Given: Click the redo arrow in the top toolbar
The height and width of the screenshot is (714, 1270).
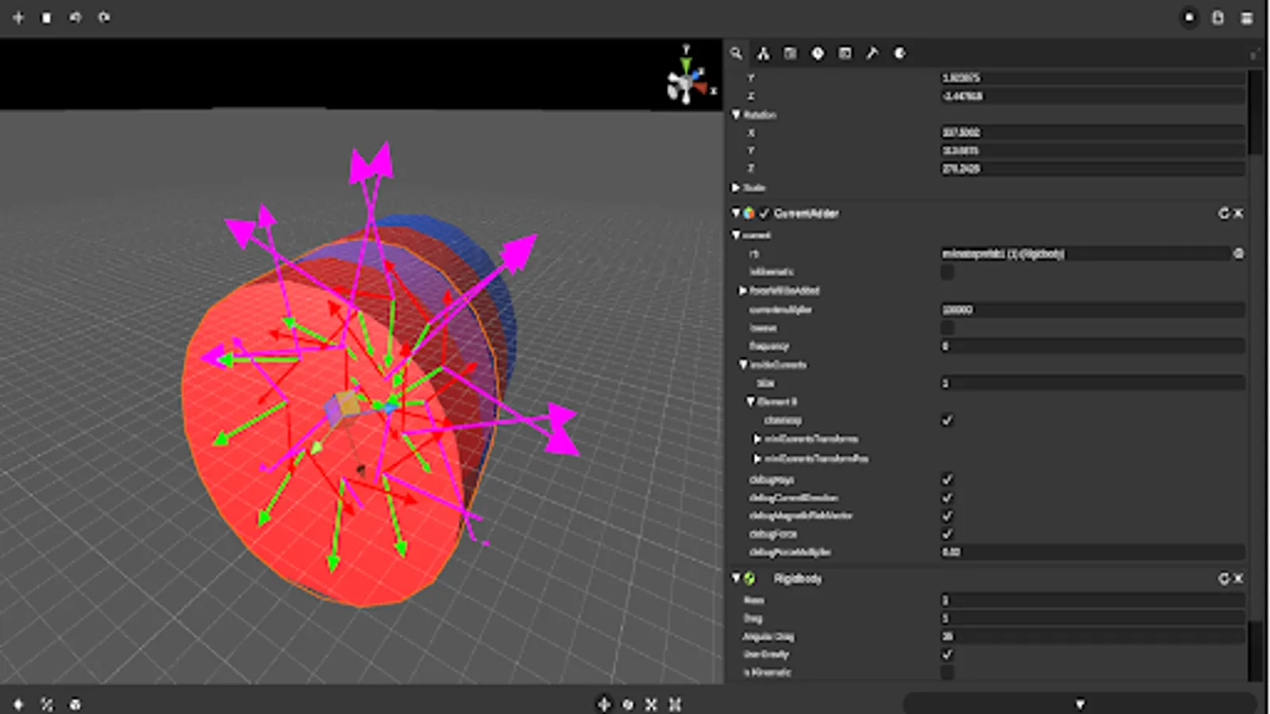Looking at the screenshot, I should (104, 17).
